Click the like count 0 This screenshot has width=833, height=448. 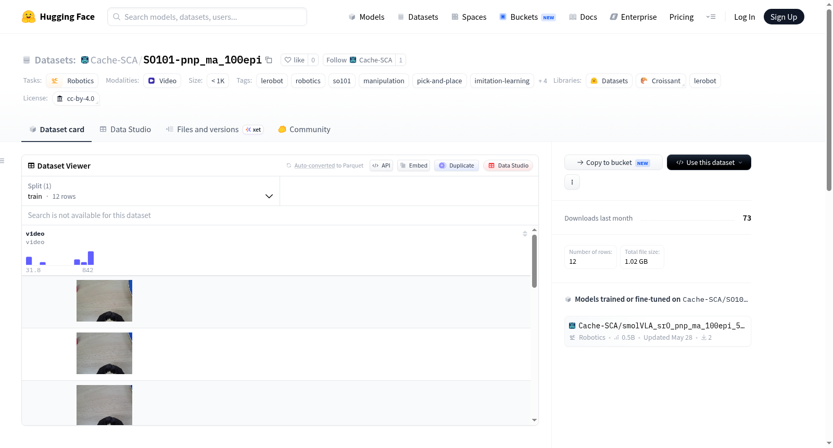313,60
